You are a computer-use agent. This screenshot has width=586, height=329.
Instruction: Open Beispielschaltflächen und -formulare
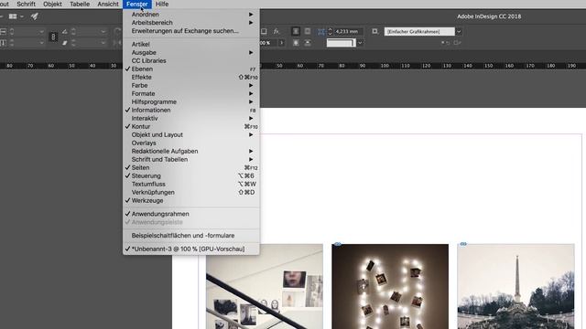[191, 236]
